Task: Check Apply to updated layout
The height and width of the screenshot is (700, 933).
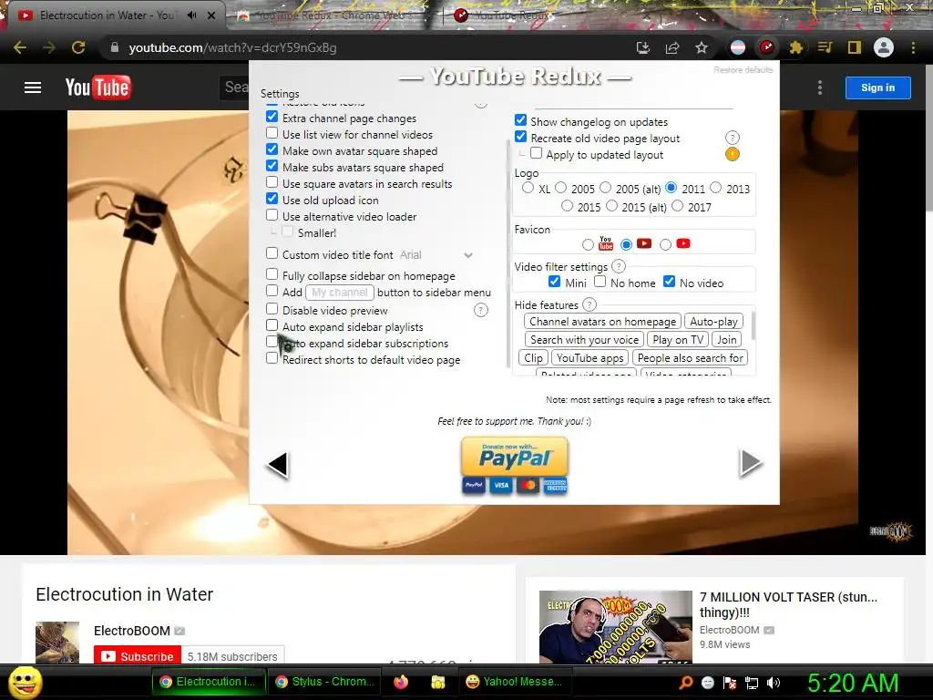Action: tap(536, 153)
